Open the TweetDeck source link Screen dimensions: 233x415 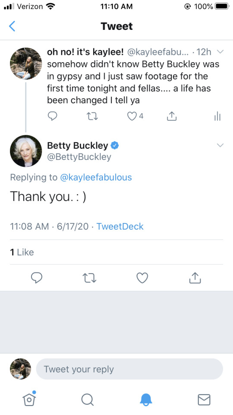click(x=120, y=226)
